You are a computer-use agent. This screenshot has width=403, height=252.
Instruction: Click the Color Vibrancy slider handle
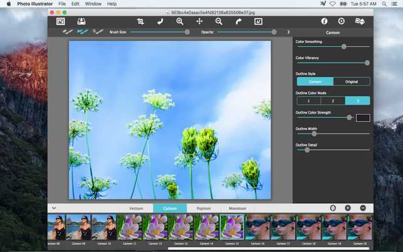tap(367, 63)
